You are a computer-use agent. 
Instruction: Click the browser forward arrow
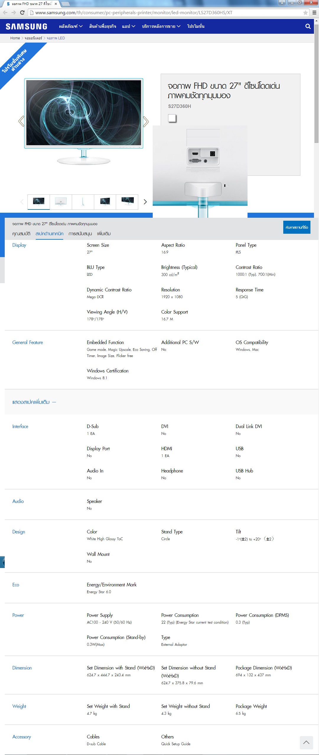[x=14, y=12]
